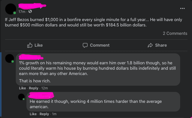192x118 pixels.
Task: Click the globe public-privacy icon
Action: (x=30, y=11)
